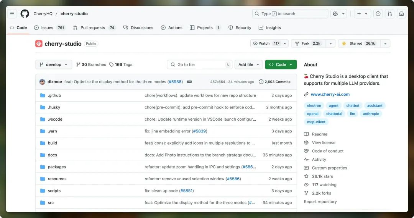Open the Watch 117 dropdown
This screenshot has width=414, height=218.
[269, 44]
